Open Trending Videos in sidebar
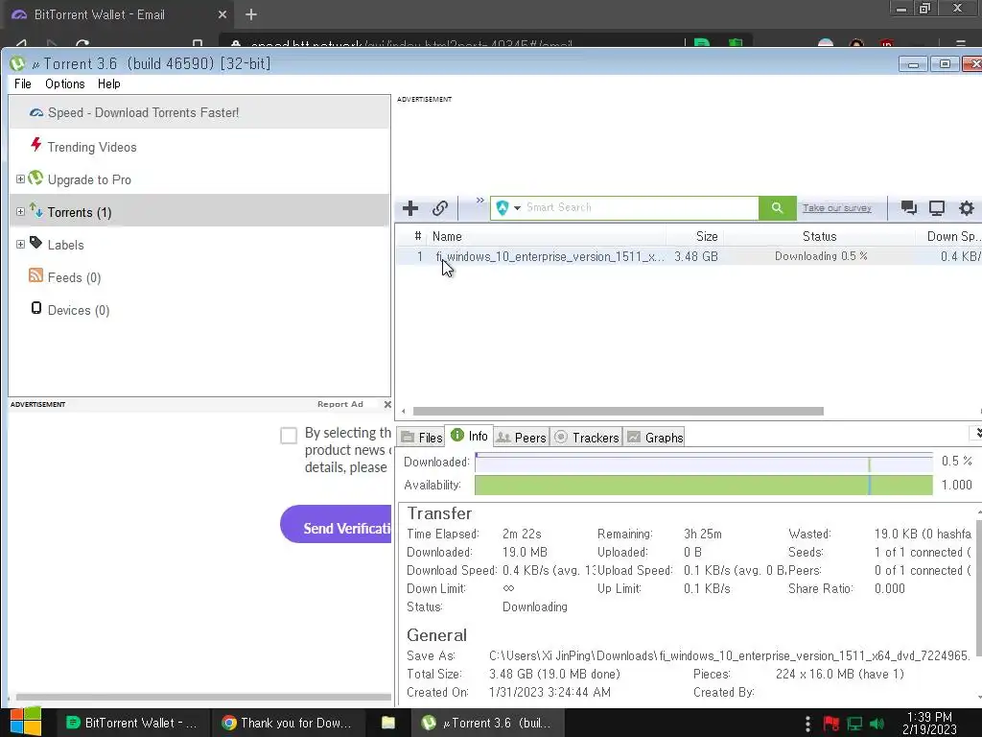Screen dimensions: 982x737 pyautogui.click(x=91, y=147)
